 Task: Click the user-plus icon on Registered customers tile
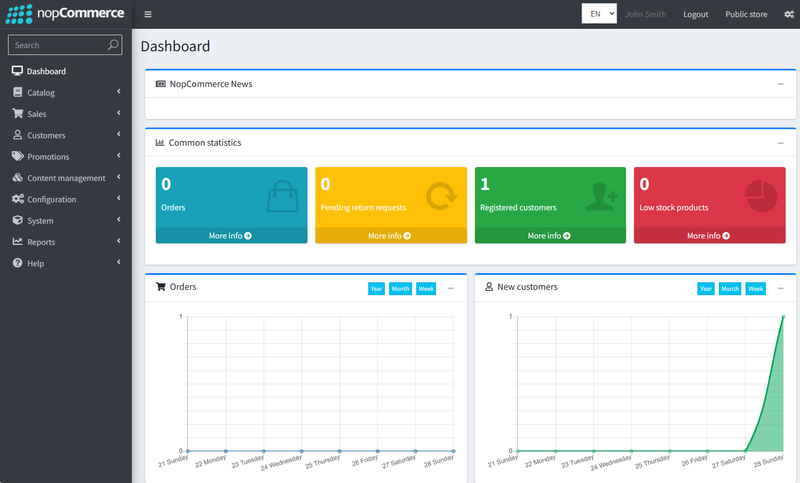coord(601,196)
